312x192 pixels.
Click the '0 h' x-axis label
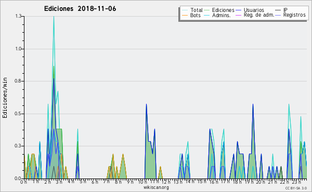pyautogui.click(x=24, y=182)
